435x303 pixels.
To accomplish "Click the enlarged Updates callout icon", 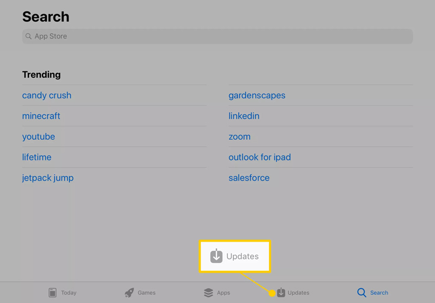I will pyautogui.click(x=216, y=256).
